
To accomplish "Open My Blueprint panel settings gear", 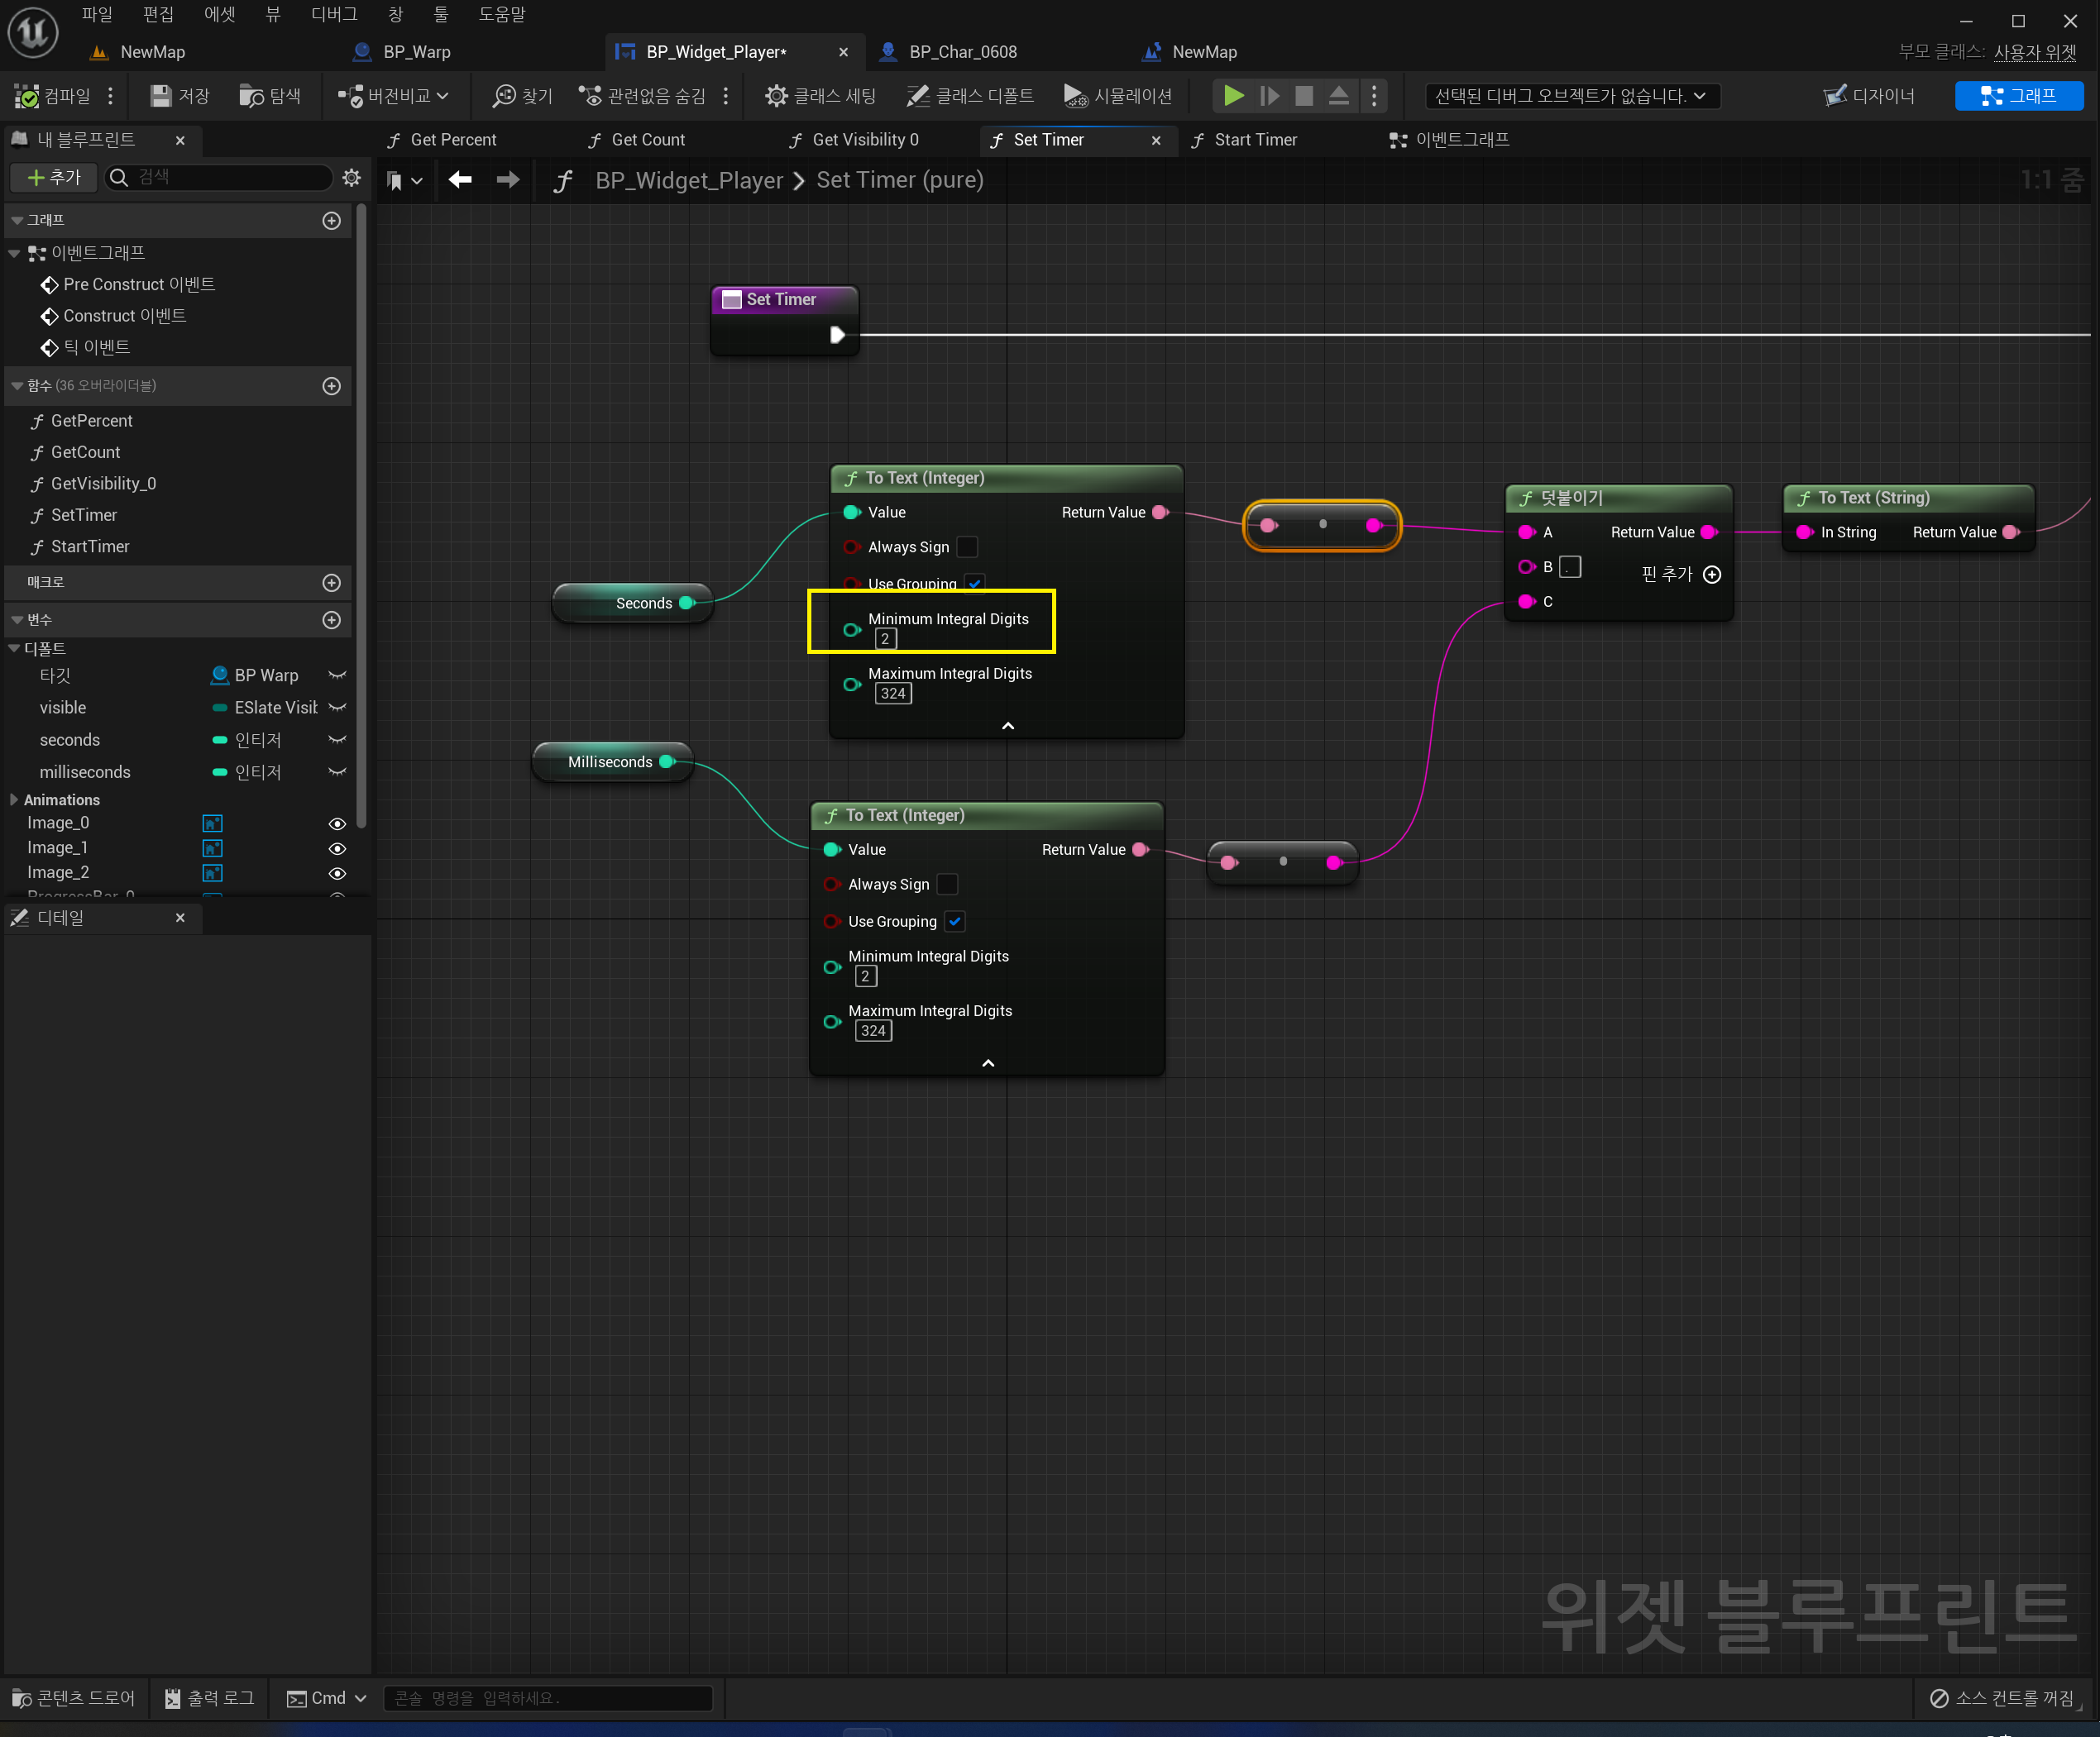I will 351,177.
